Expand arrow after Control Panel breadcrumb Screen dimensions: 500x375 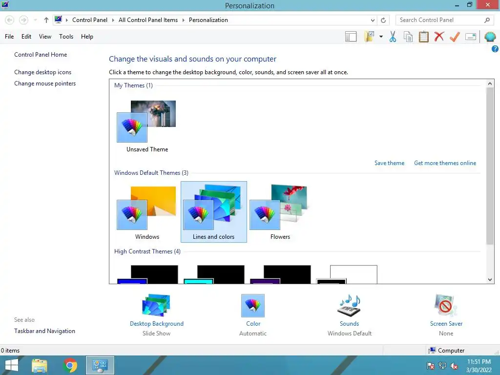click(113, 20)
